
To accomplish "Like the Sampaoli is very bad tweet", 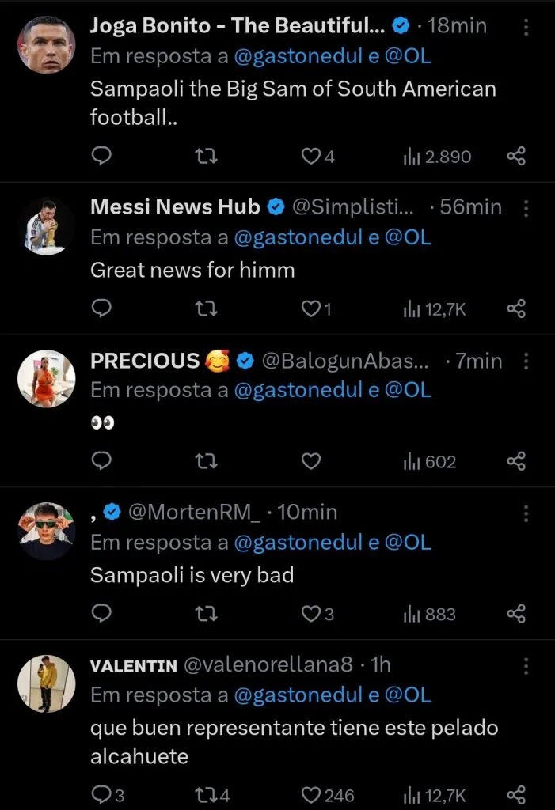I will click(x=310, y=614).
